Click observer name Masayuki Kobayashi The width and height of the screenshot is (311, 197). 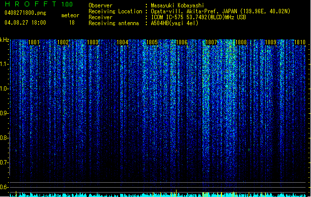178,5
